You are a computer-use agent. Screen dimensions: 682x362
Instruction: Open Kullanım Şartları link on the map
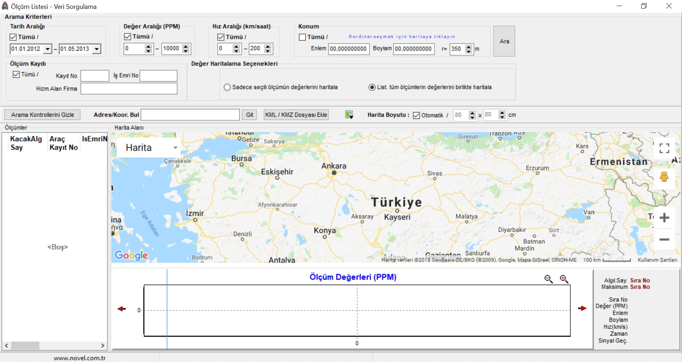click(657, 260)
